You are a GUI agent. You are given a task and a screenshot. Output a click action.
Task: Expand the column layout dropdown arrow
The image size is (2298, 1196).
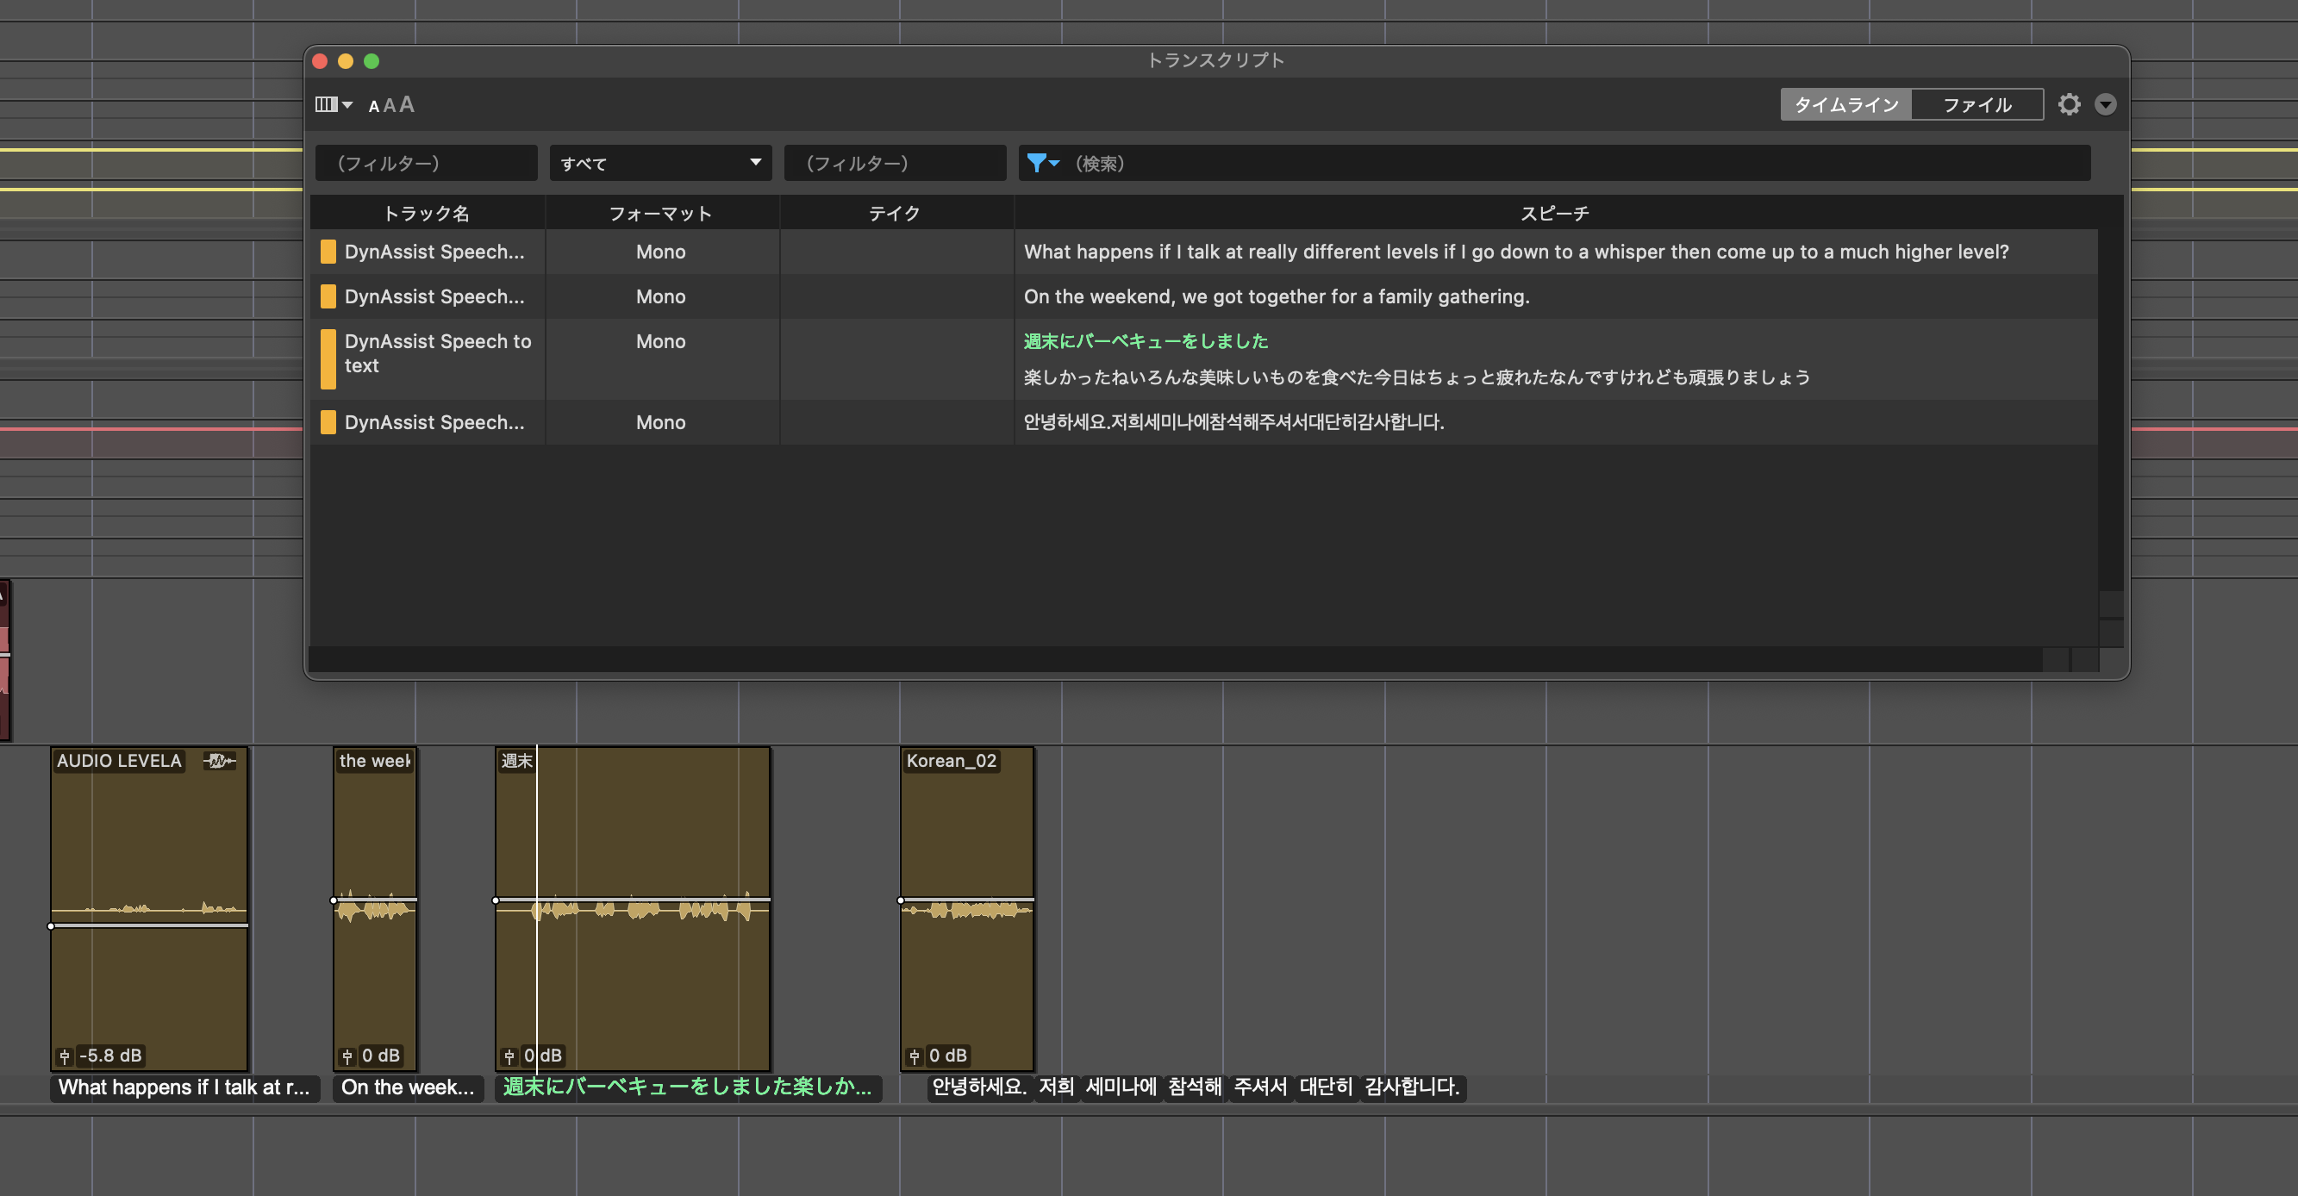(x=348, y=105)
